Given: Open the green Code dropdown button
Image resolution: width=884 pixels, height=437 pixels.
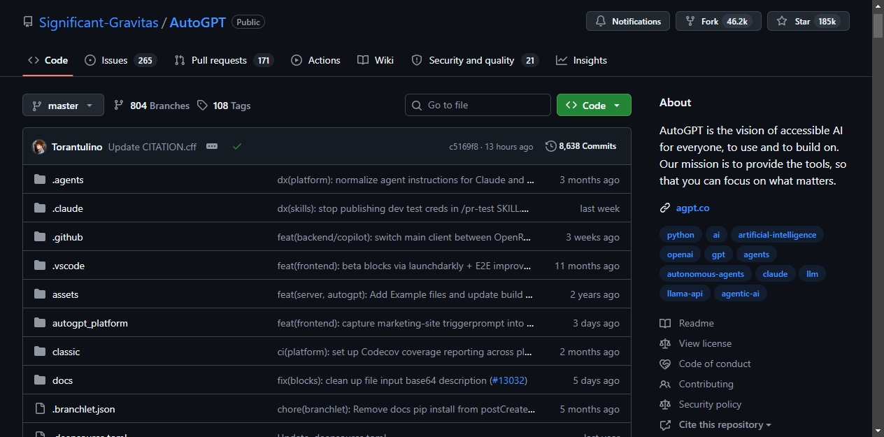Looking at the screenshot, I should (x=594, y=105).
